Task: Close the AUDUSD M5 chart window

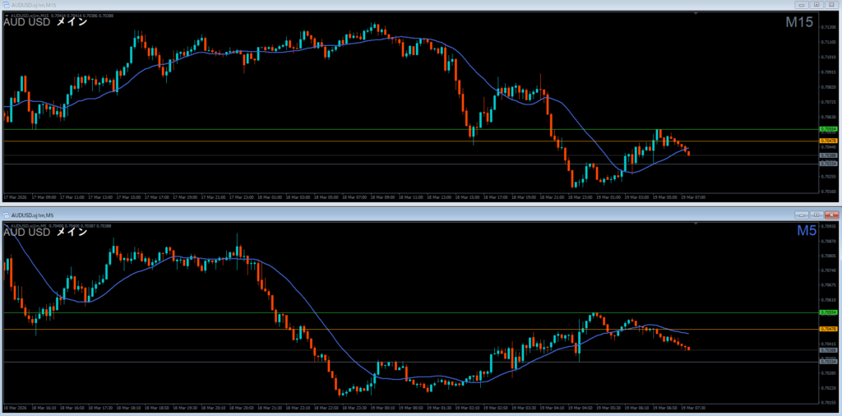Action: (831, 215)
